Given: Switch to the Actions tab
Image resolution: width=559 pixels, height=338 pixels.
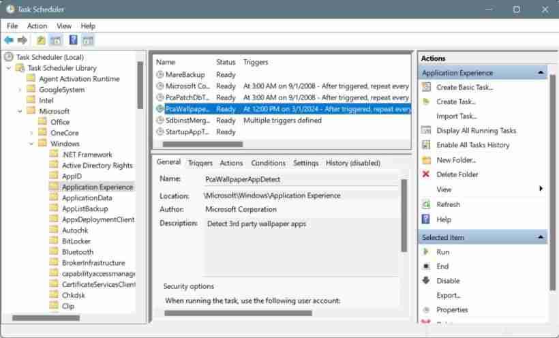Looking at the screenshot, I should [231, 163].
